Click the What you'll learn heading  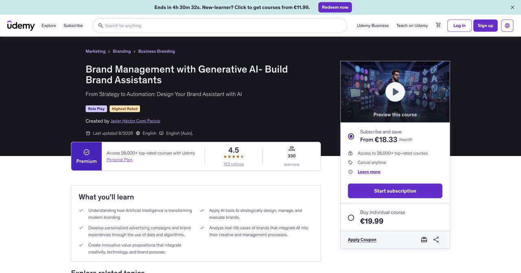[x=106, y=197]
